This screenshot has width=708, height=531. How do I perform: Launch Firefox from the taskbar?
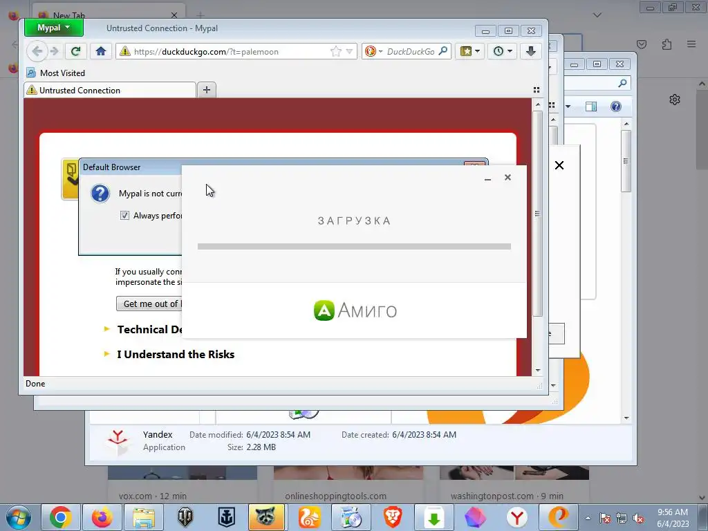(102, 517)
